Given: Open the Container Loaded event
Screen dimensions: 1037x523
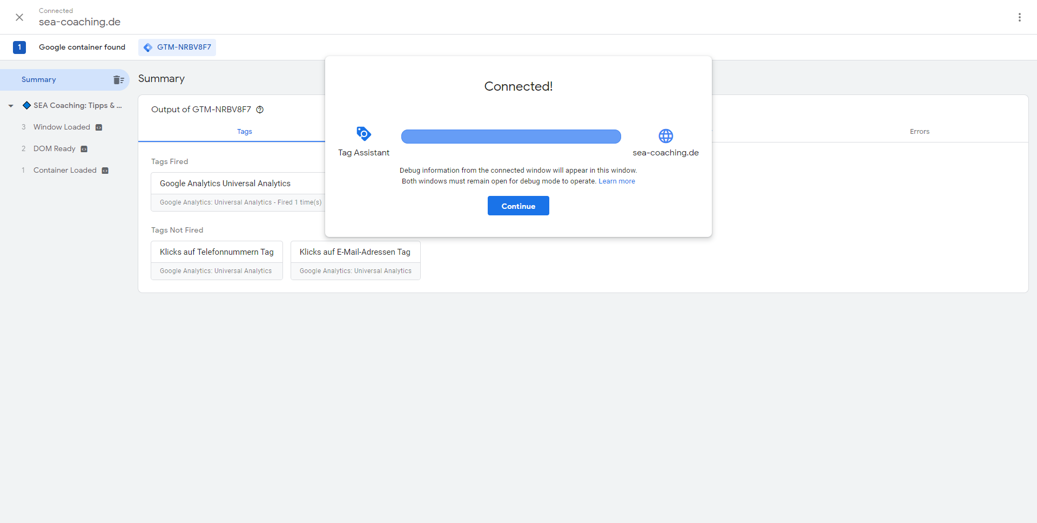Looking at the screenshot, I should pos(65,171).
